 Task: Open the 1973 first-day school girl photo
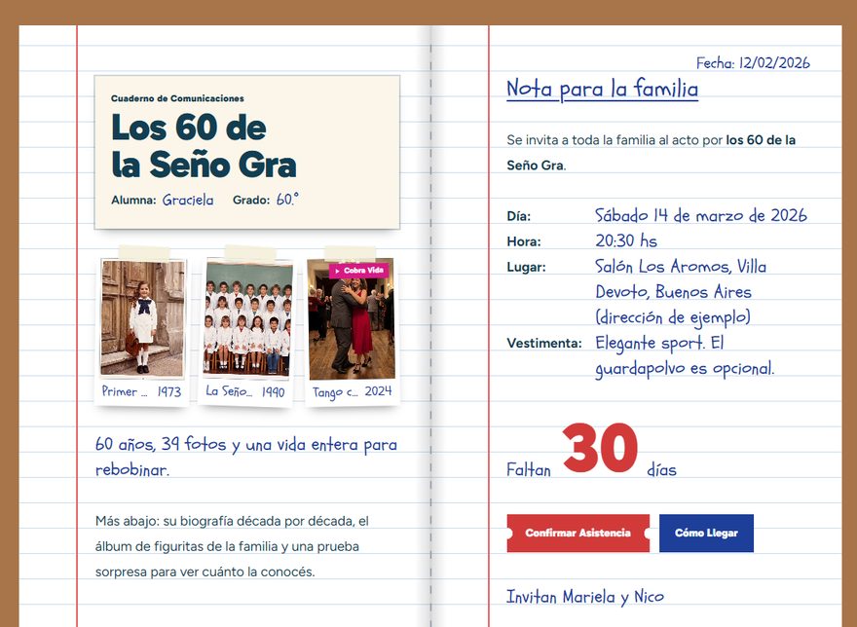tap(142, 318)
